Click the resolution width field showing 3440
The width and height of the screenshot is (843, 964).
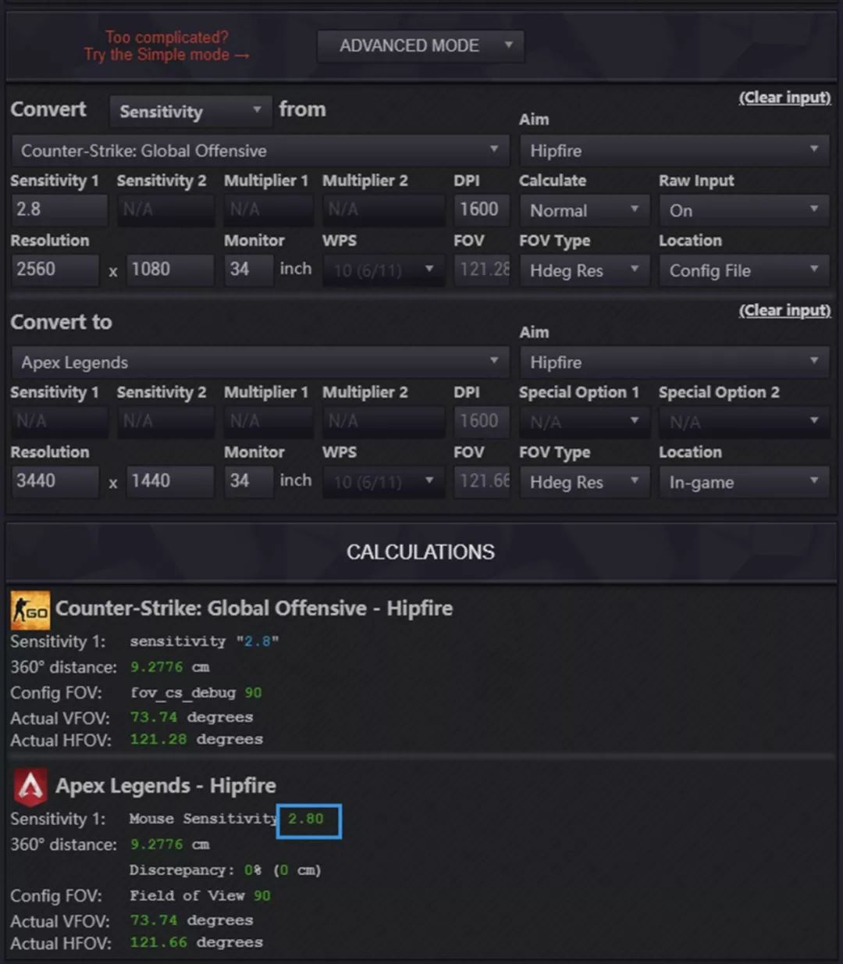[x=55, y=481]
